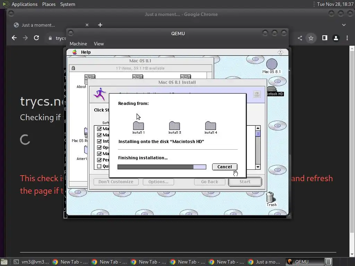
Task: Open the Applications menu
Action: point(25,4)
